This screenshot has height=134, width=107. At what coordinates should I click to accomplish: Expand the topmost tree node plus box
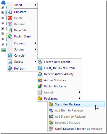pos(2,7)
